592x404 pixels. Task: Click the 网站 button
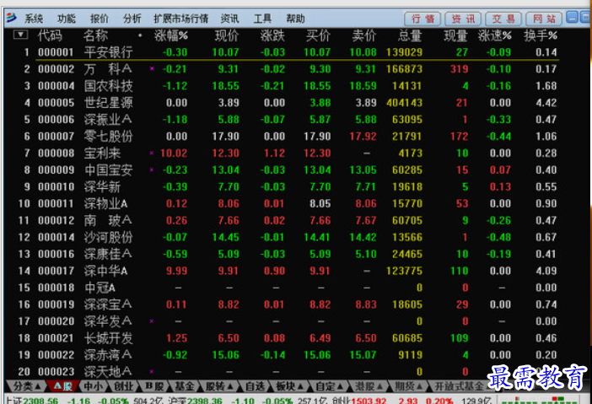[544, 19]
